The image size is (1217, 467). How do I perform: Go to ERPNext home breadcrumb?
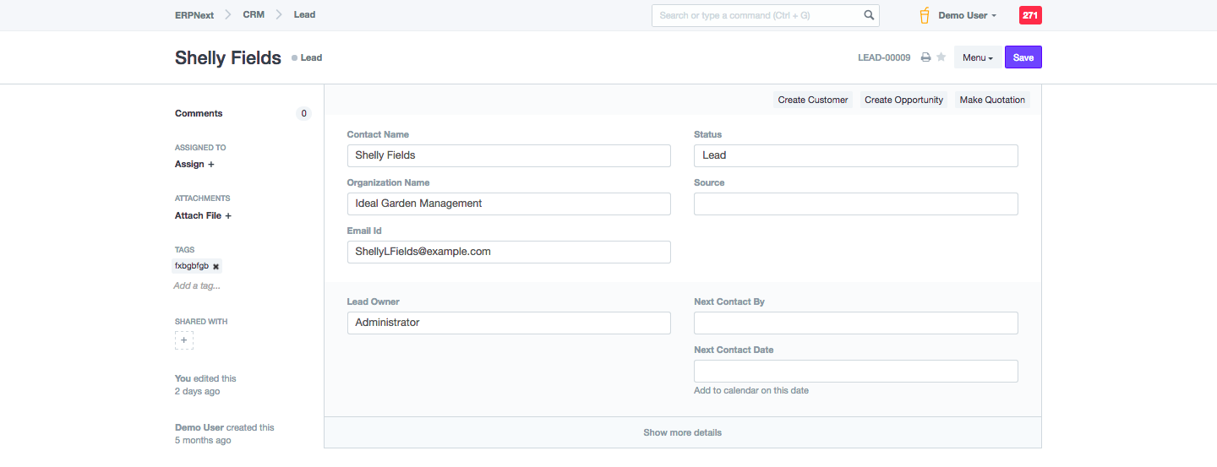pyautogui.click(x=194, y=15)
